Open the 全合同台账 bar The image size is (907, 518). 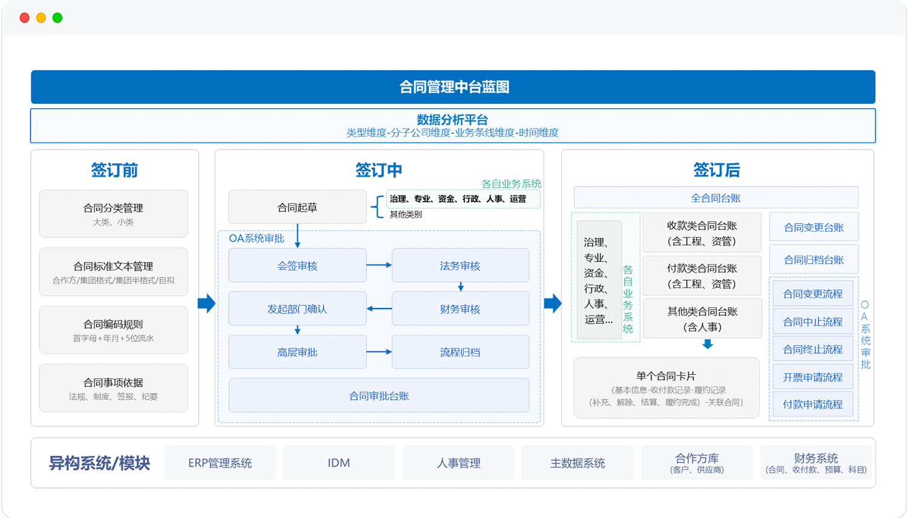coord(716,198)
